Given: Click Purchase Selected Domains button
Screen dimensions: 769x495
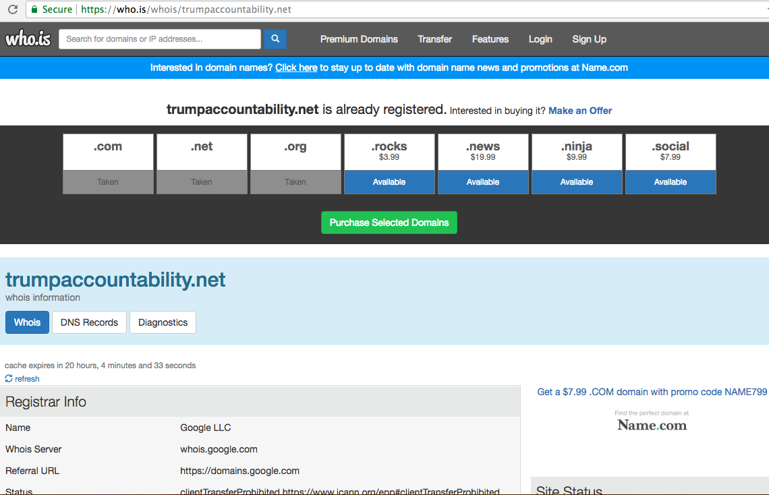Looking at the screenshot, I should (x=389, y=223).
